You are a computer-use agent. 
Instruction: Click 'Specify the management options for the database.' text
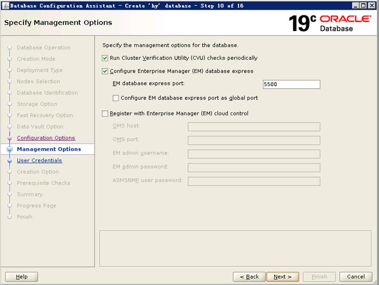pyautogui.click(x=170, y=45)
